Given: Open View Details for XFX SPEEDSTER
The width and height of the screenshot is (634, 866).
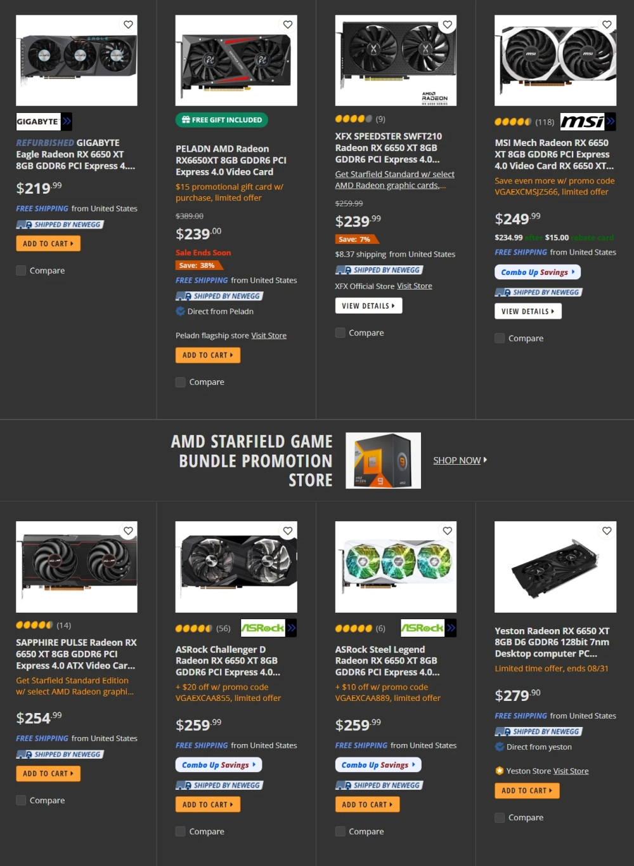Looking at the screenshot, I should [x=368, y=306].
